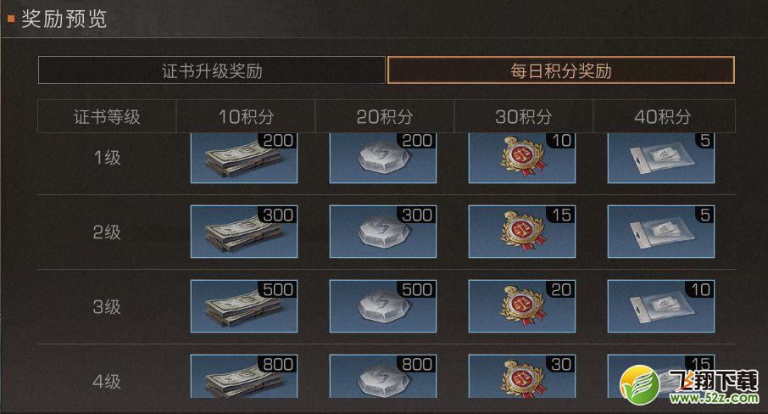Click the medal reward showing 30

coord(522,377)
